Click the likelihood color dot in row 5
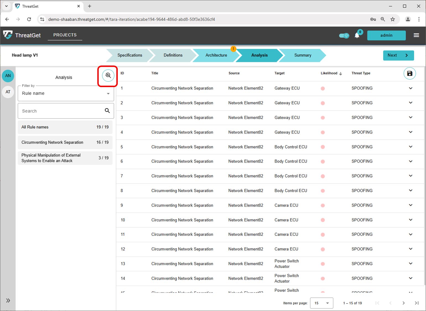 point(323,147)
